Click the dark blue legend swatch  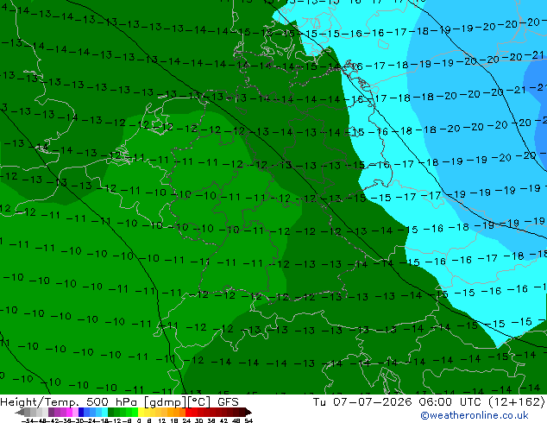81,412
